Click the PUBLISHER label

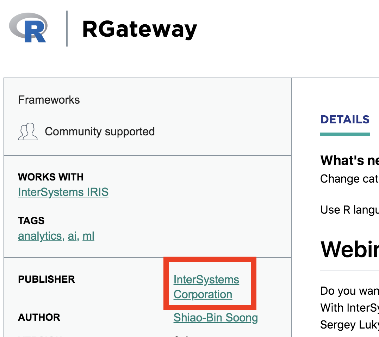point(46,279)
